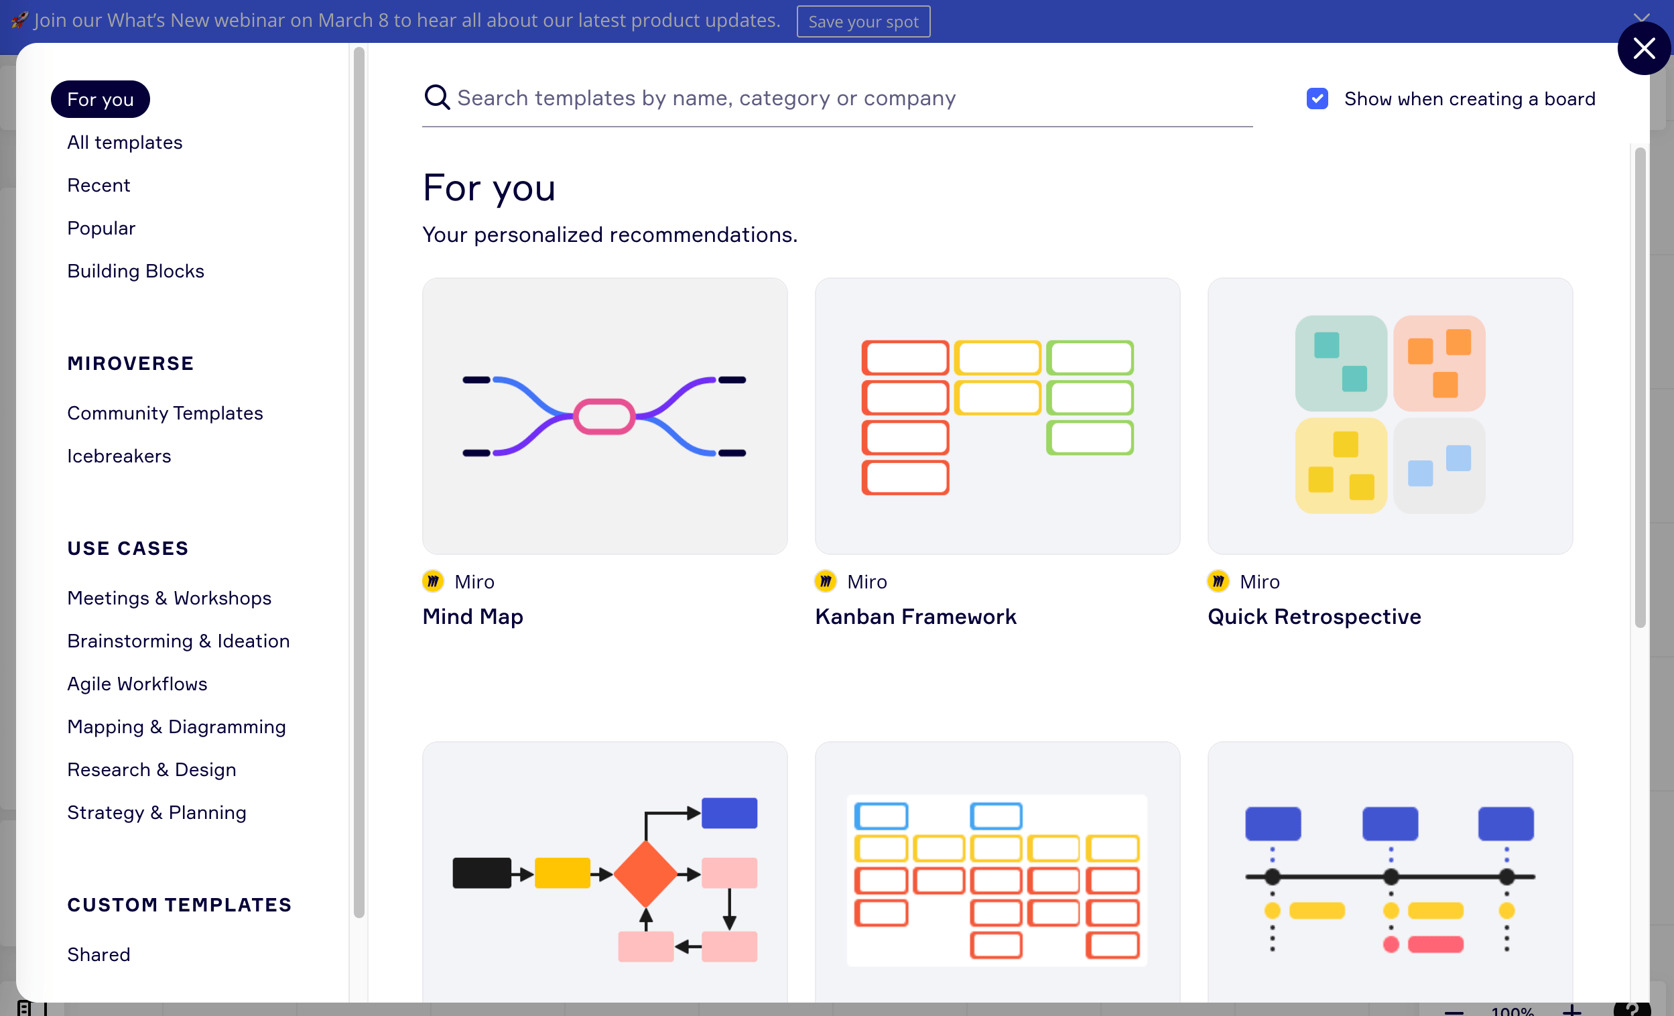Open Building Blocks category
Screen dimensions: 1674x1016
[x=136, y=271]
